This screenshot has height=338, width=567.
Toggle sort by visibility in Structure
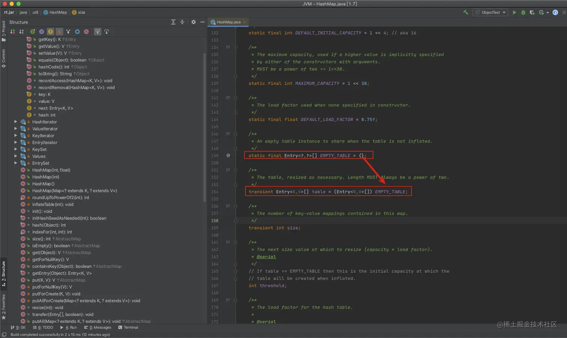coord(13,32)
